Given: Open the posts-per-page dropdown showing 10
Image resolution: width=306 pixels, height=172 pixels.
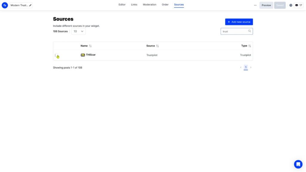Looking at the screenshot, I should pos(78,31).
